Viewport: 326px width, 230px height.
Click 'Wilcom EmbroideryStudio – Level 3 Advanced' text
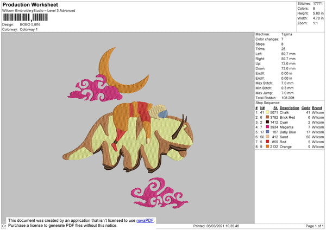39,11
